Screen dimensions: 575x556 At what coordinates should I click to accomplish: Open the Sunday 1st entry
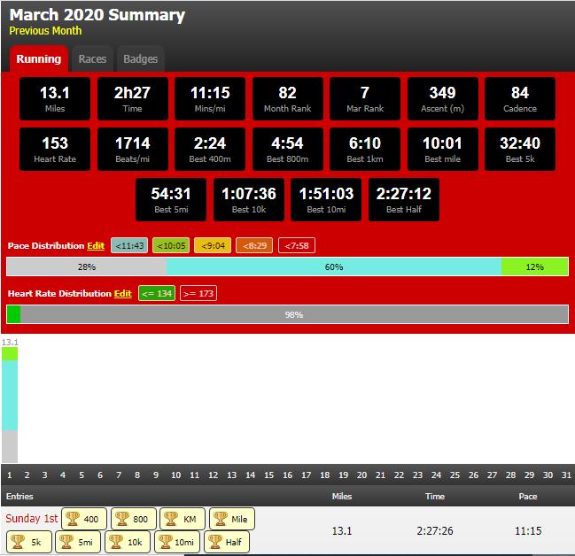[32, 518]
